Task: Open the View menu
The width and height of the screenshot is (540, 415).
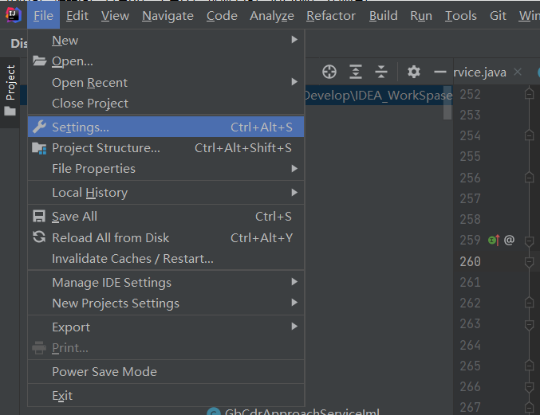Action: click(115, 15)
